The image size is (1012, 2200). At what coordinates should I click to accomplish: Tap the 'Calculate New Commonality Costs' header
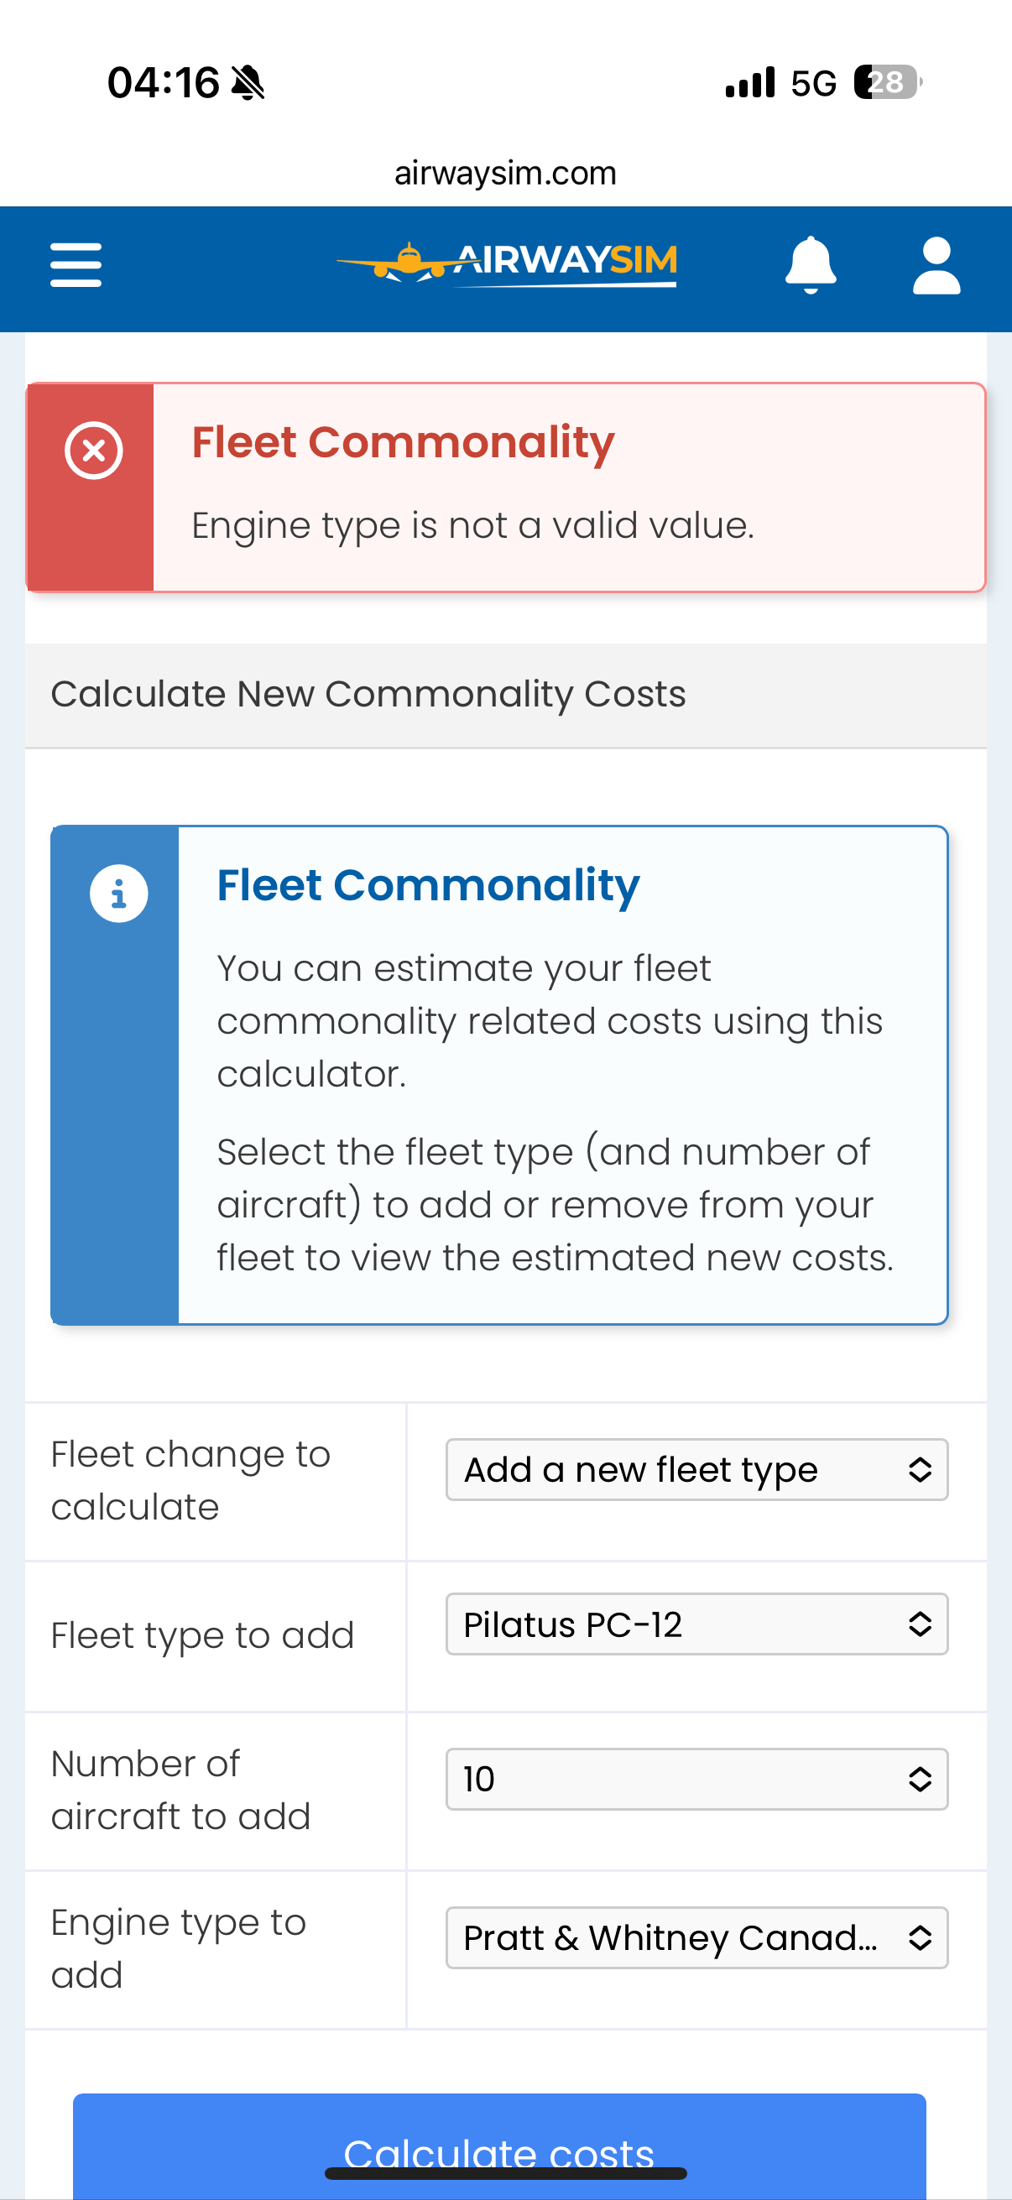(x=368, y=695)
